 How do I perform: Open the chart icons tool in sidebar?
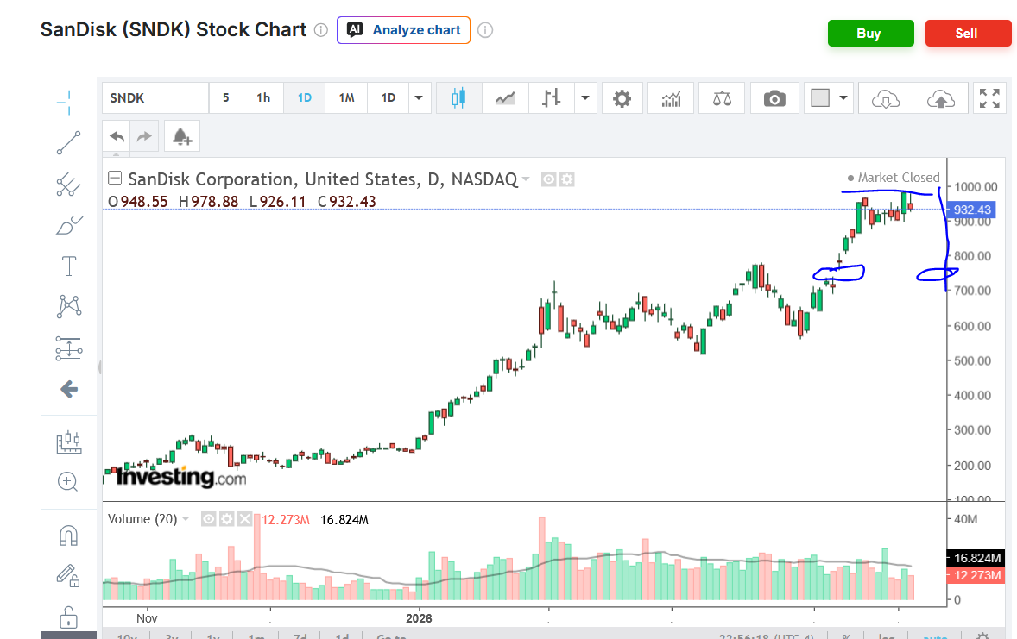[x=69, y=442]
